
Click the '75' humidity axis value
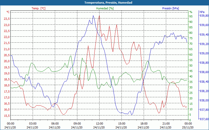pos(191,38)
